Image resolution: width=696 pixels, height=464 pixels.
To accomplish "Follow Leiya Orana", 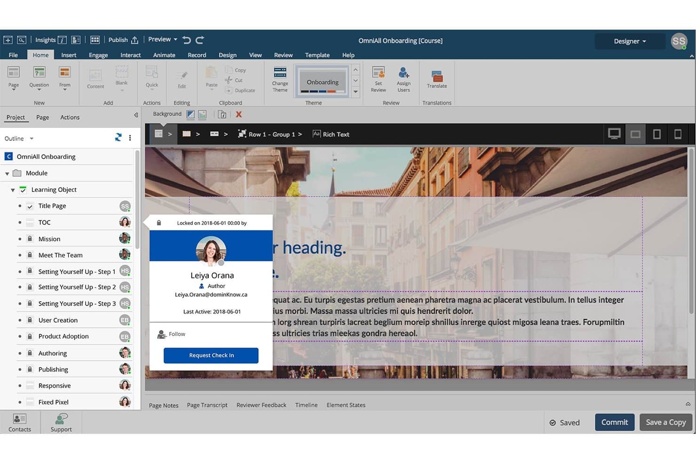I will (172, 334).
